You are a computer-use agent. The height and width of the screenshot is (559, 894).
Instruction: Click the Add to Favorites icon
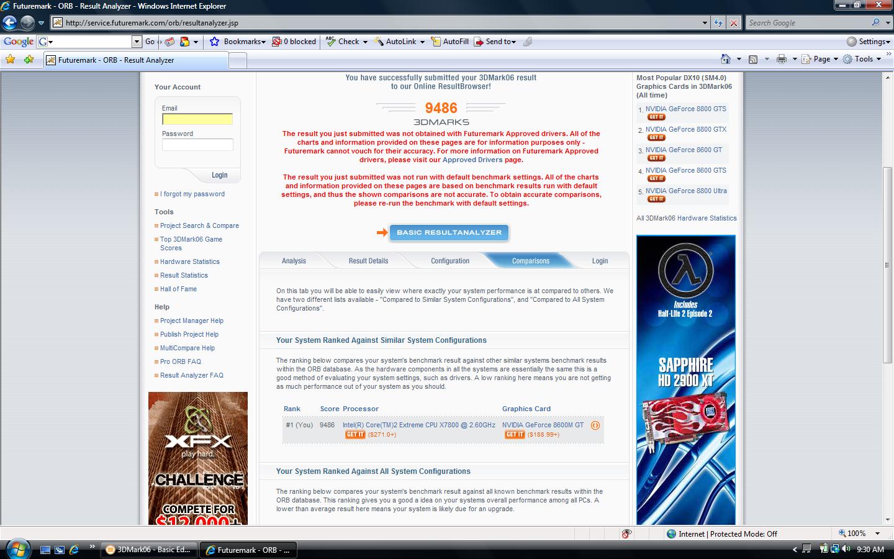pos(29,60)
